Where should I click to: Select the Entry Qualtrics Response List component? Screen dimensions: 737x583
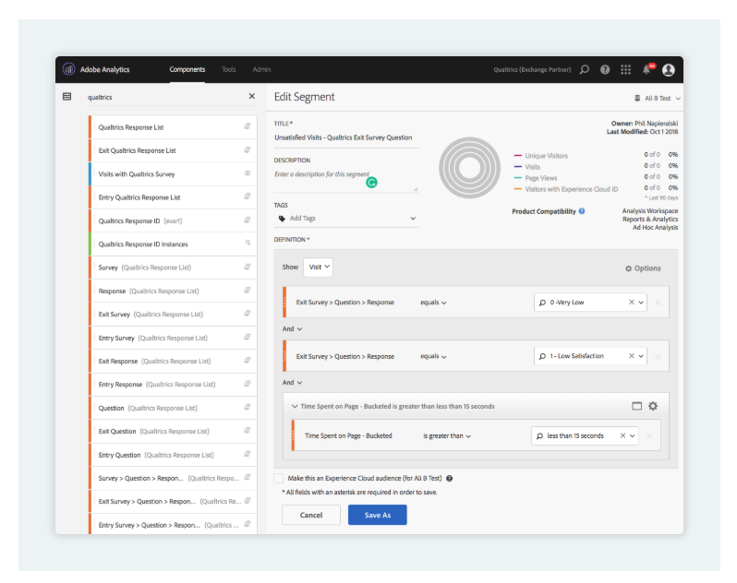click(x=173, y=197)
